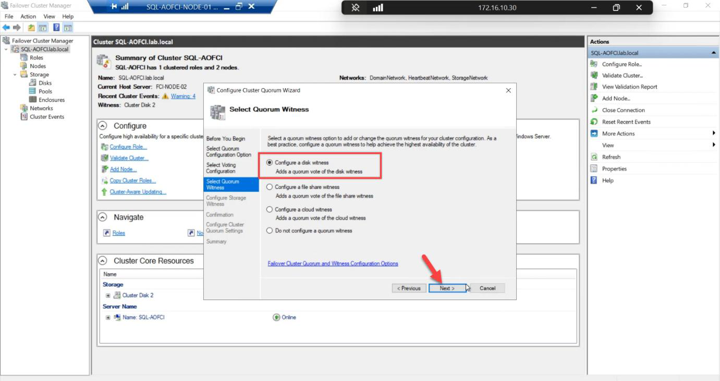Viewport: 720px width, 381px height.
Task: Click the blue Help question-mark toolbar icon
Action: click(56, 28)
